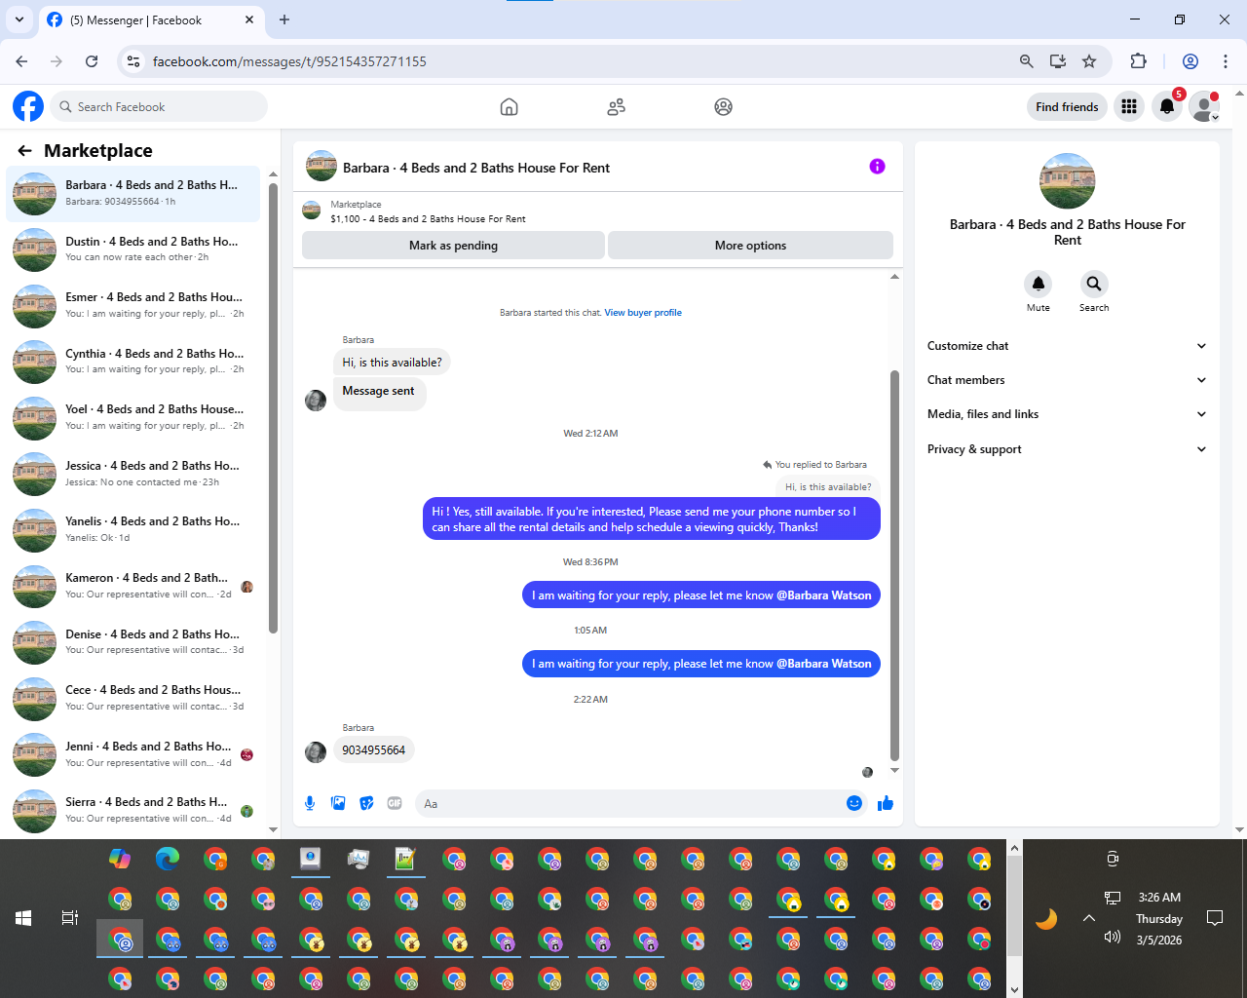Open the notifications bell with 5 badge
The height and width of the screenshot is (998, 1247).
(x=1167, y=107)
